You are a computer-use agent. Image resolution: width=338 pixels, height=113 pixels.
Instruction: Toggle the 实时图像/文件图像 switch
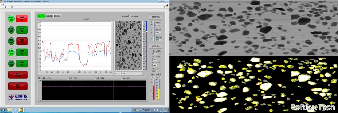click(x=129, y=16)
